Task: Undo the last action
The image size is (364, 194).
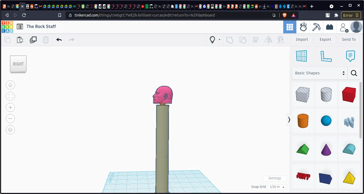Action: pyautogui.click(x=59, y=40)
